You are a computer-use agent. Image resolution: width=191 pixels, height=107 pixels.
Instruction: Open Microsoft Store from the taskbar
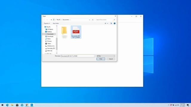click(17, 105)
